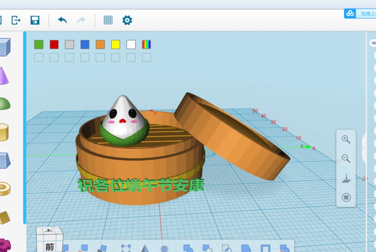This screenshot has width=376, height=252.
Task: Click the drop-to-grid plane icon
Action: (346, 178)
